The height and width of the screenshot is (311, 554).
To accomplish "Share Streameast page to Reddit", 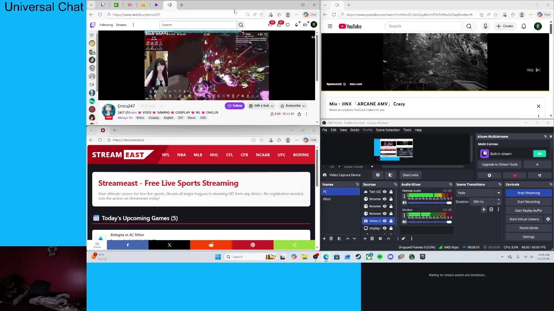I will [211, 245].
